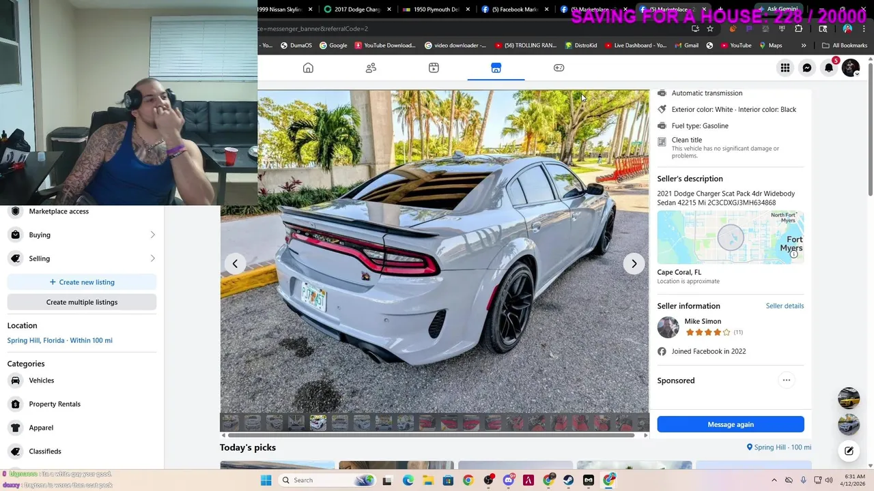Open the Messenger icon
The image size is (874, 491).
pyautogui.click(x=807, y=68)
